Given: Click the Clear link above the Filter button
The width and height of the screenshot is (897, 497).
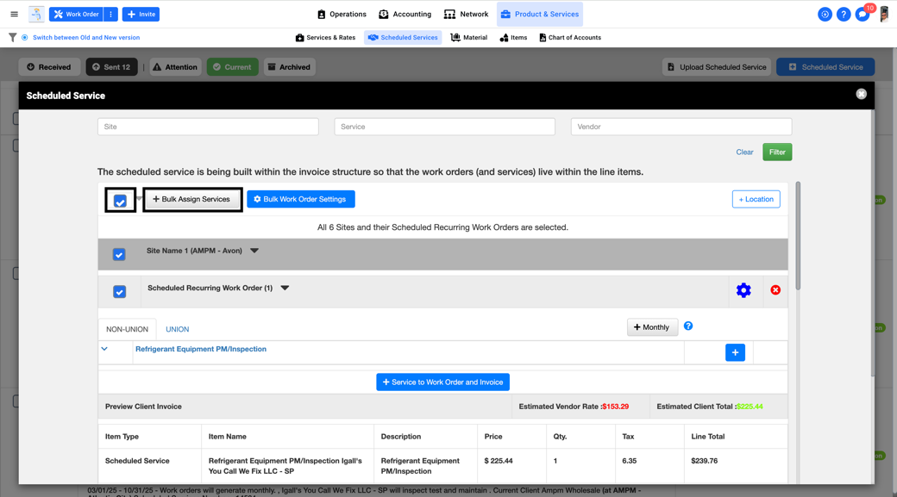Looking at the screenshot, I should coord(744,152).
